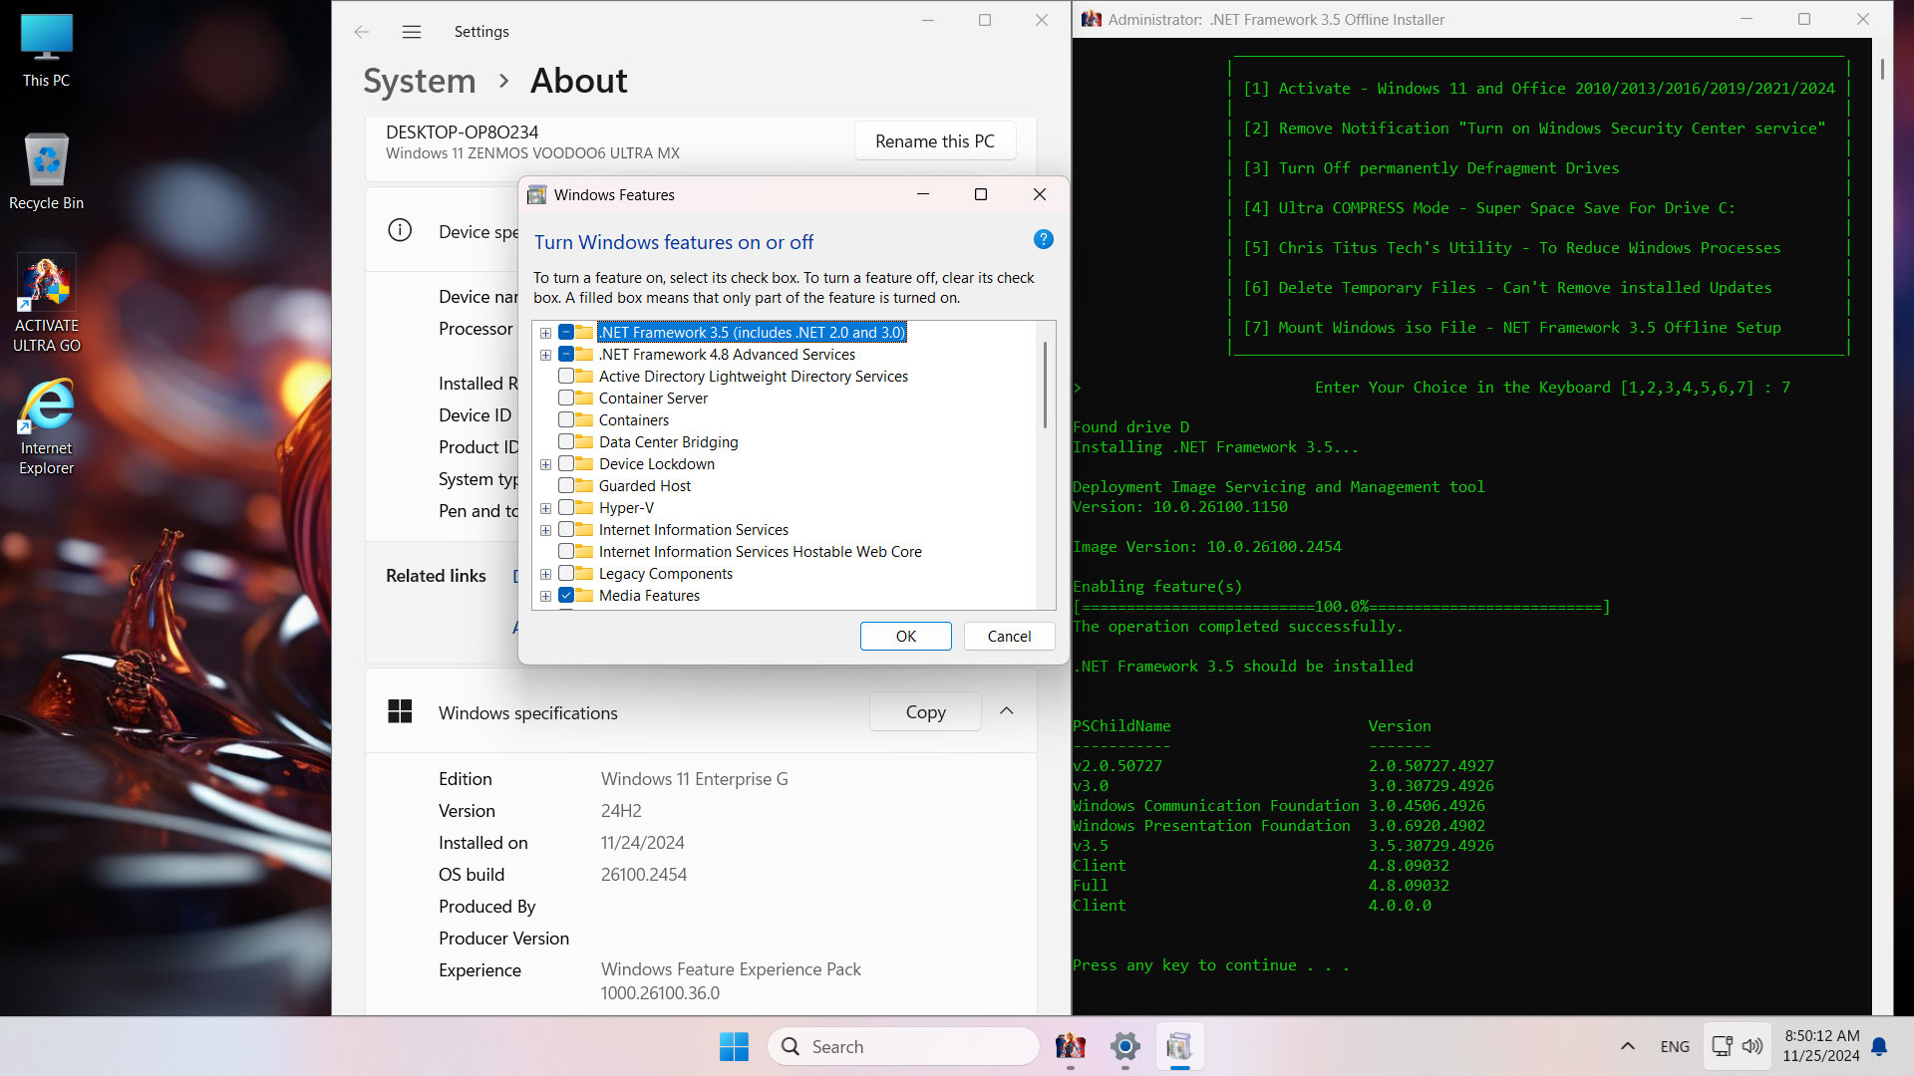Open the network status tray icon
The image size is (1914, 1076).
[x=1722, y=1046]
